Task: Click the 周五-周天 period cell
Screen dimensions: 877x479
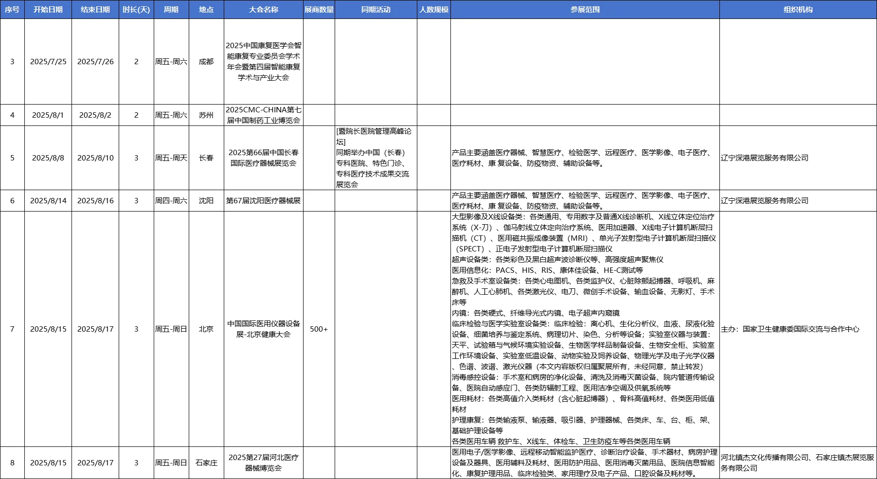Action: pos(171,158)
